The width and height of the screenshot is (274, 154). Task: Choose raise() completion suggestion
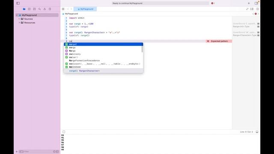[x=104, y=57]
